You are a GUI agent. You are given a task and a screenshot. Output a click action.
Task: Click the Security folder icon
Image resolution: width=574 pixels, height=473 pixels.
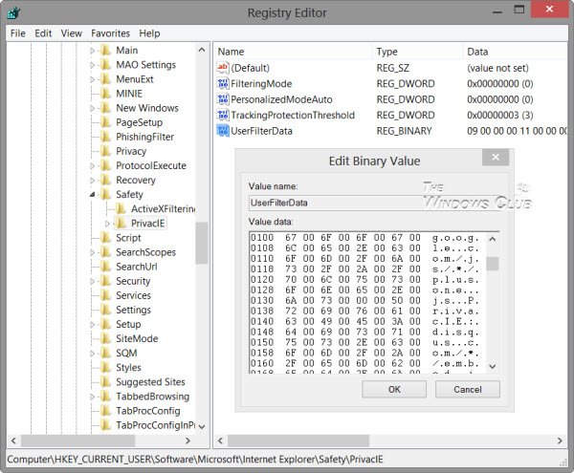106,281
